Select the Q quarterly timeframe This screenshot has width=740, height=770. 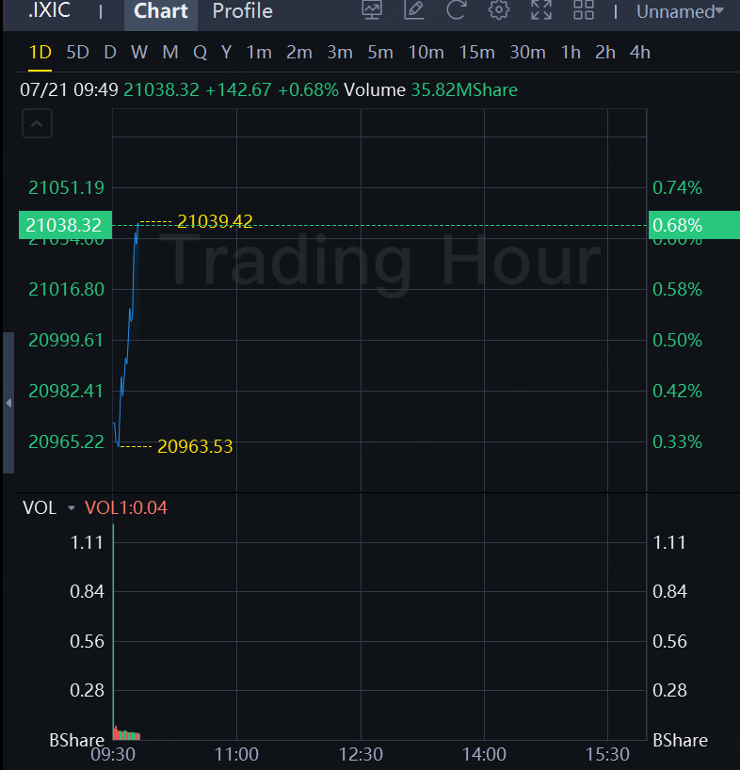200,53
